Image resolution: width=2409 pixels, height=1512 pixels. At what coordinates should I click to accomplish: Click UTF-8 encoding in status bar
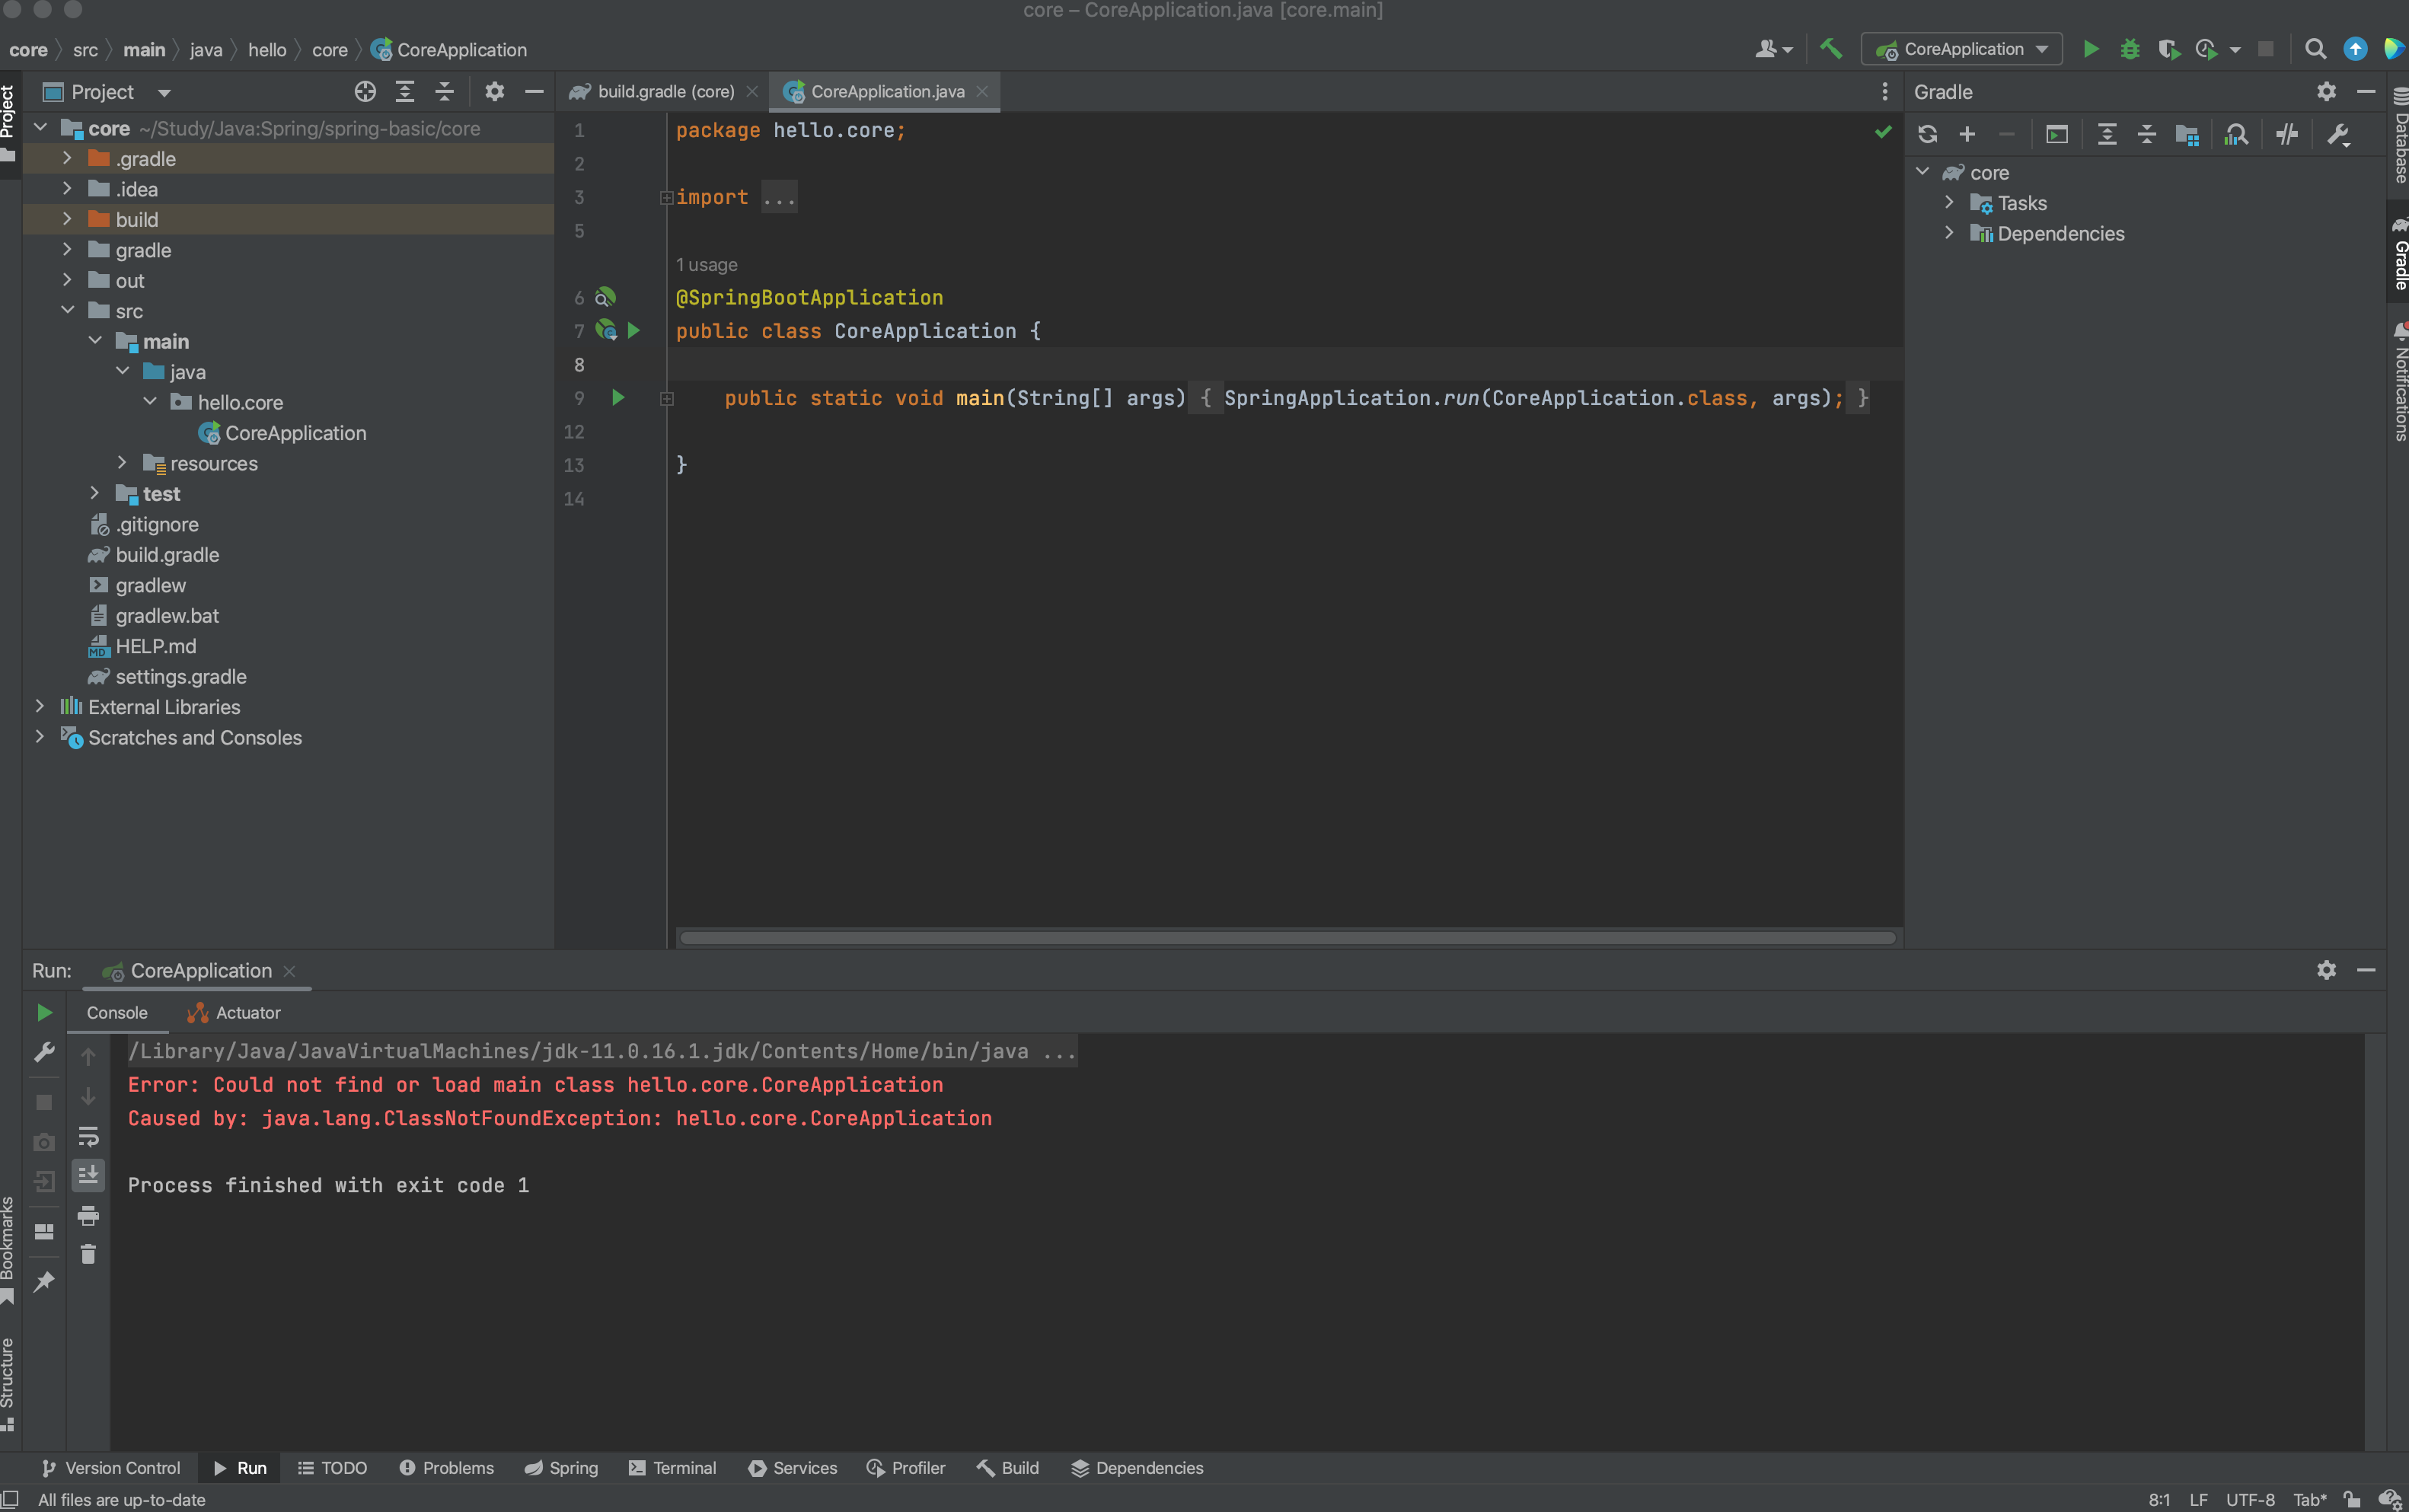click(2250, 1499)
